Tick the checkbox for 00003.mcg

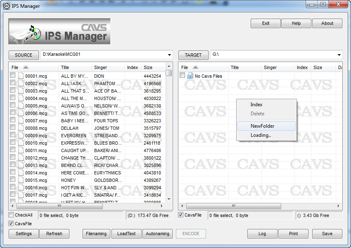click(x=13, y=91)
